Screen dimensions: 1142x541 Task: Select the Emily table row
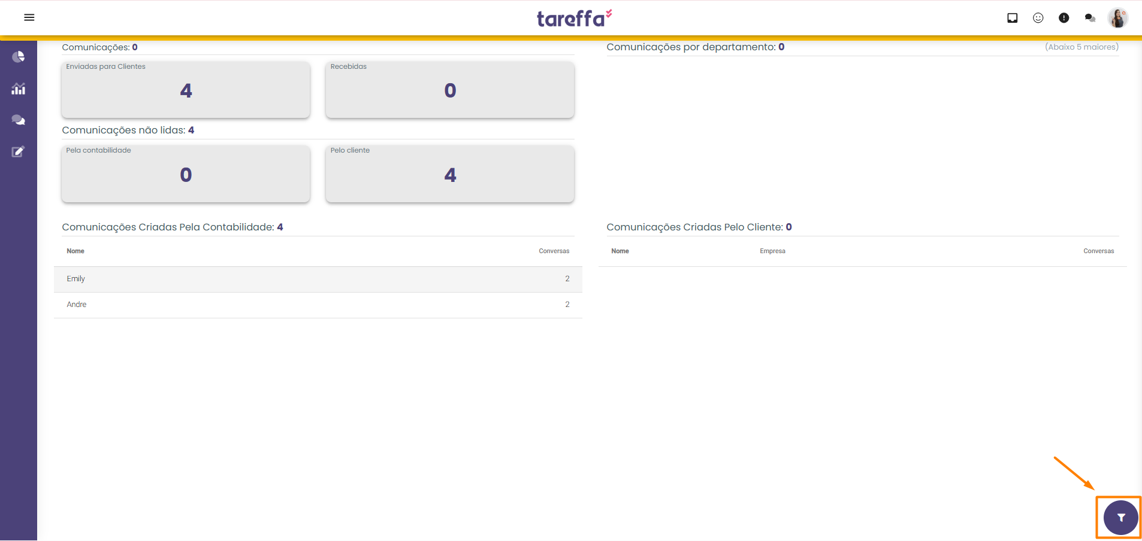318,279
